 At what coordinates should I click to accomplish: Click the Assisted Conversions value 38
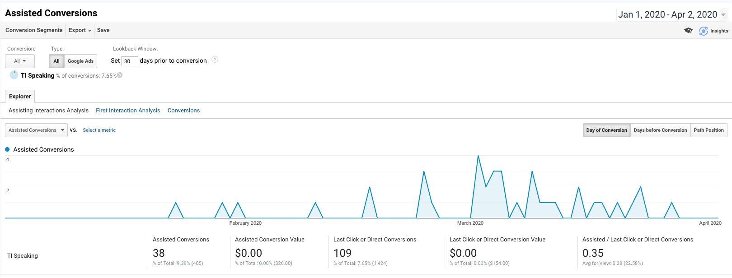click(159, 253)
